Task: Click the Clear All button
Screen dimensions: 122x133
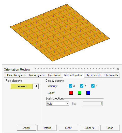Action: tap(89, 128)
